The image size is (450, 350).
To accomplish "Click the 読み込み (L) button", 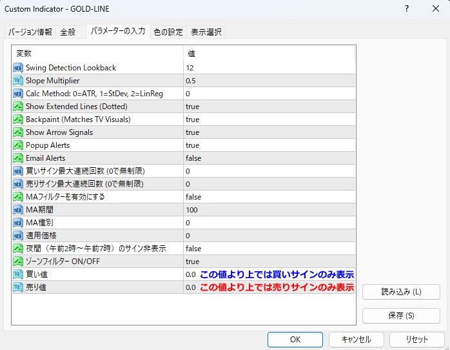I will tap(401, 292).
